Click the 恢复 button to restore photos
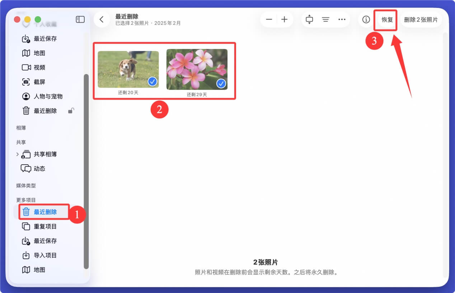 tap(386, 20)
